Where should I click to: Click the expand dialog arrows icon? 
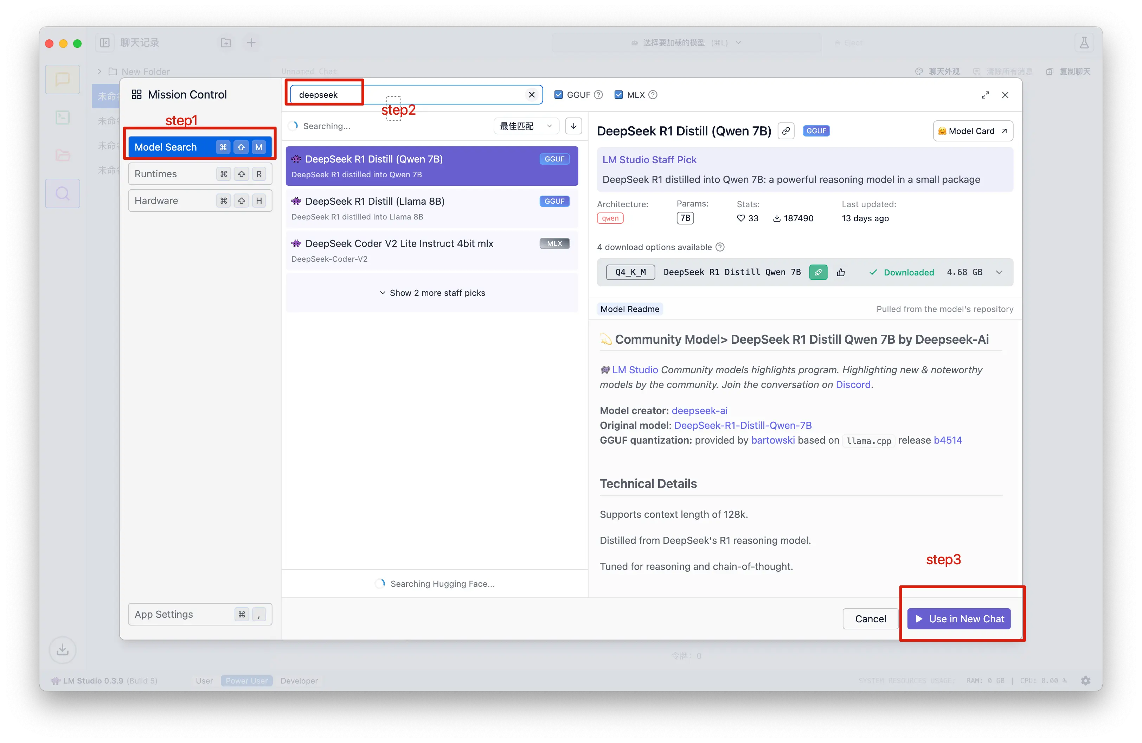tap(985, 95)
